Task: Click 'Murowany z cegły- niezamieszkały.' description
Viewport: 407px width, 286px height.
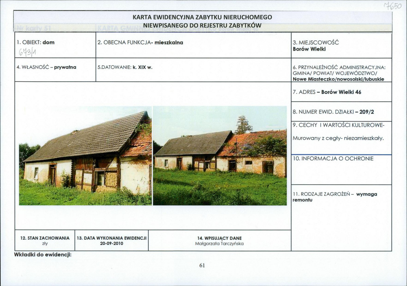Action: 338,138
